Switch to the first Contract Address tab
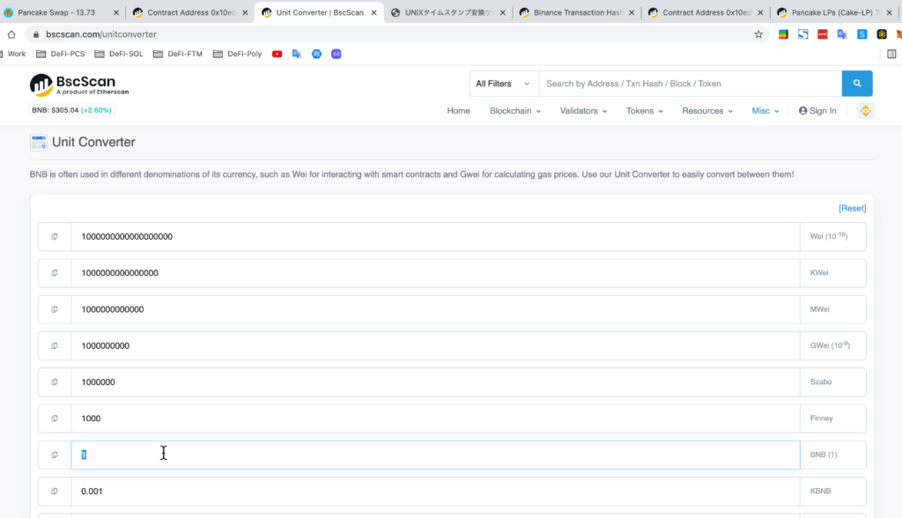Image resolution: width=902 pixels, height=518 pixels. pos(190,12)
